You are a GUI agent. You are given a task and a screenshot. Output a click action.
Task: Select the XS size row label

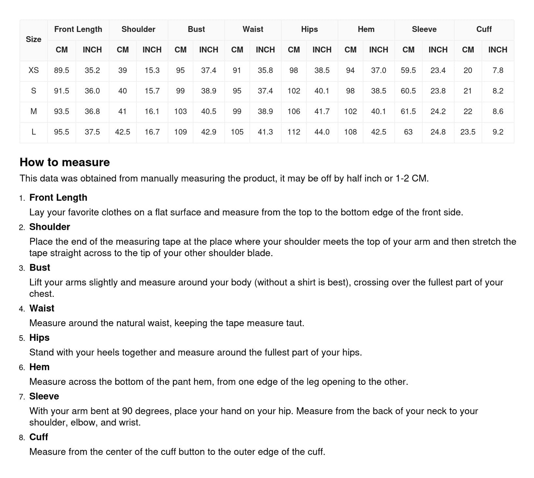[x=33, y=70]
